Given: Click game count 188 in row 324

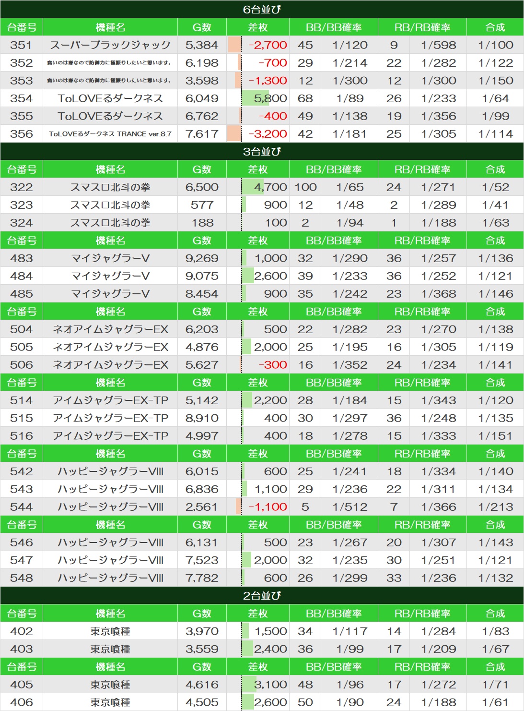Looking at the screenshot, I should pos(202,222).
